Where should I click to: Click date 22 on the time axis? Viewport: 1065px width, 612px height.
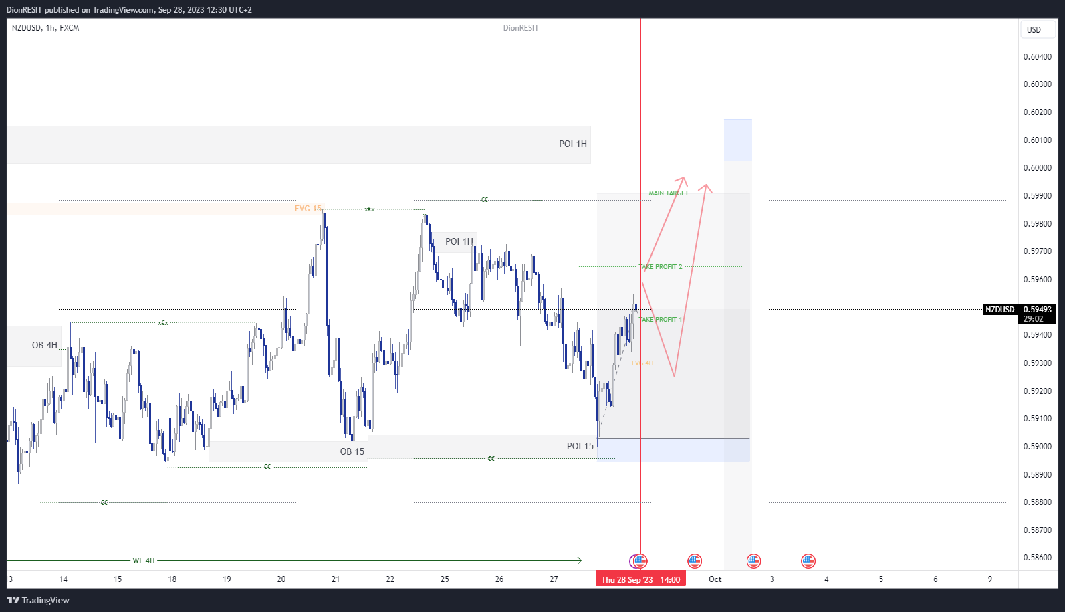pos(390,579)
